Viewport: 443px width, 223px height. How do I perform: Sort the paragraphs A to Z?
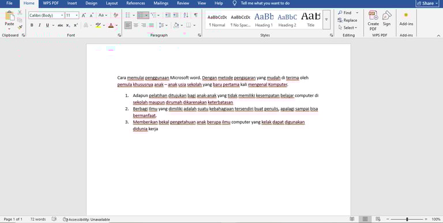(x=186, y=15)
